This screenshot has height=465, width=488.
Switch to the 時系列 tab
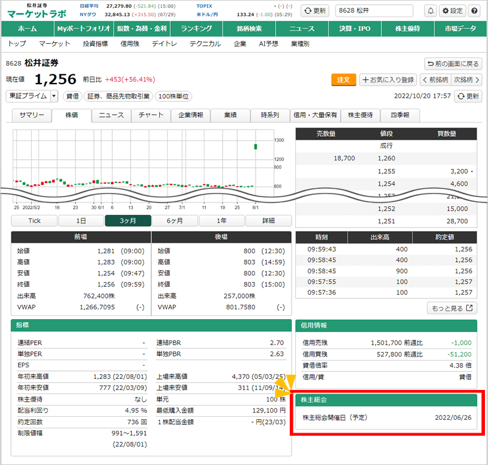[x=270, y=115]
